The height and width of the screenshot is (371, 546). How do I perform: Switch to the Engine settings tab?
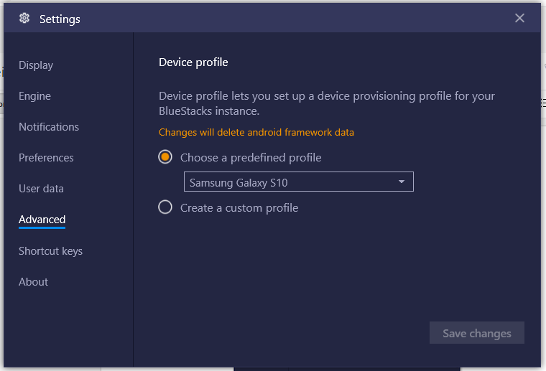point(34,96)
